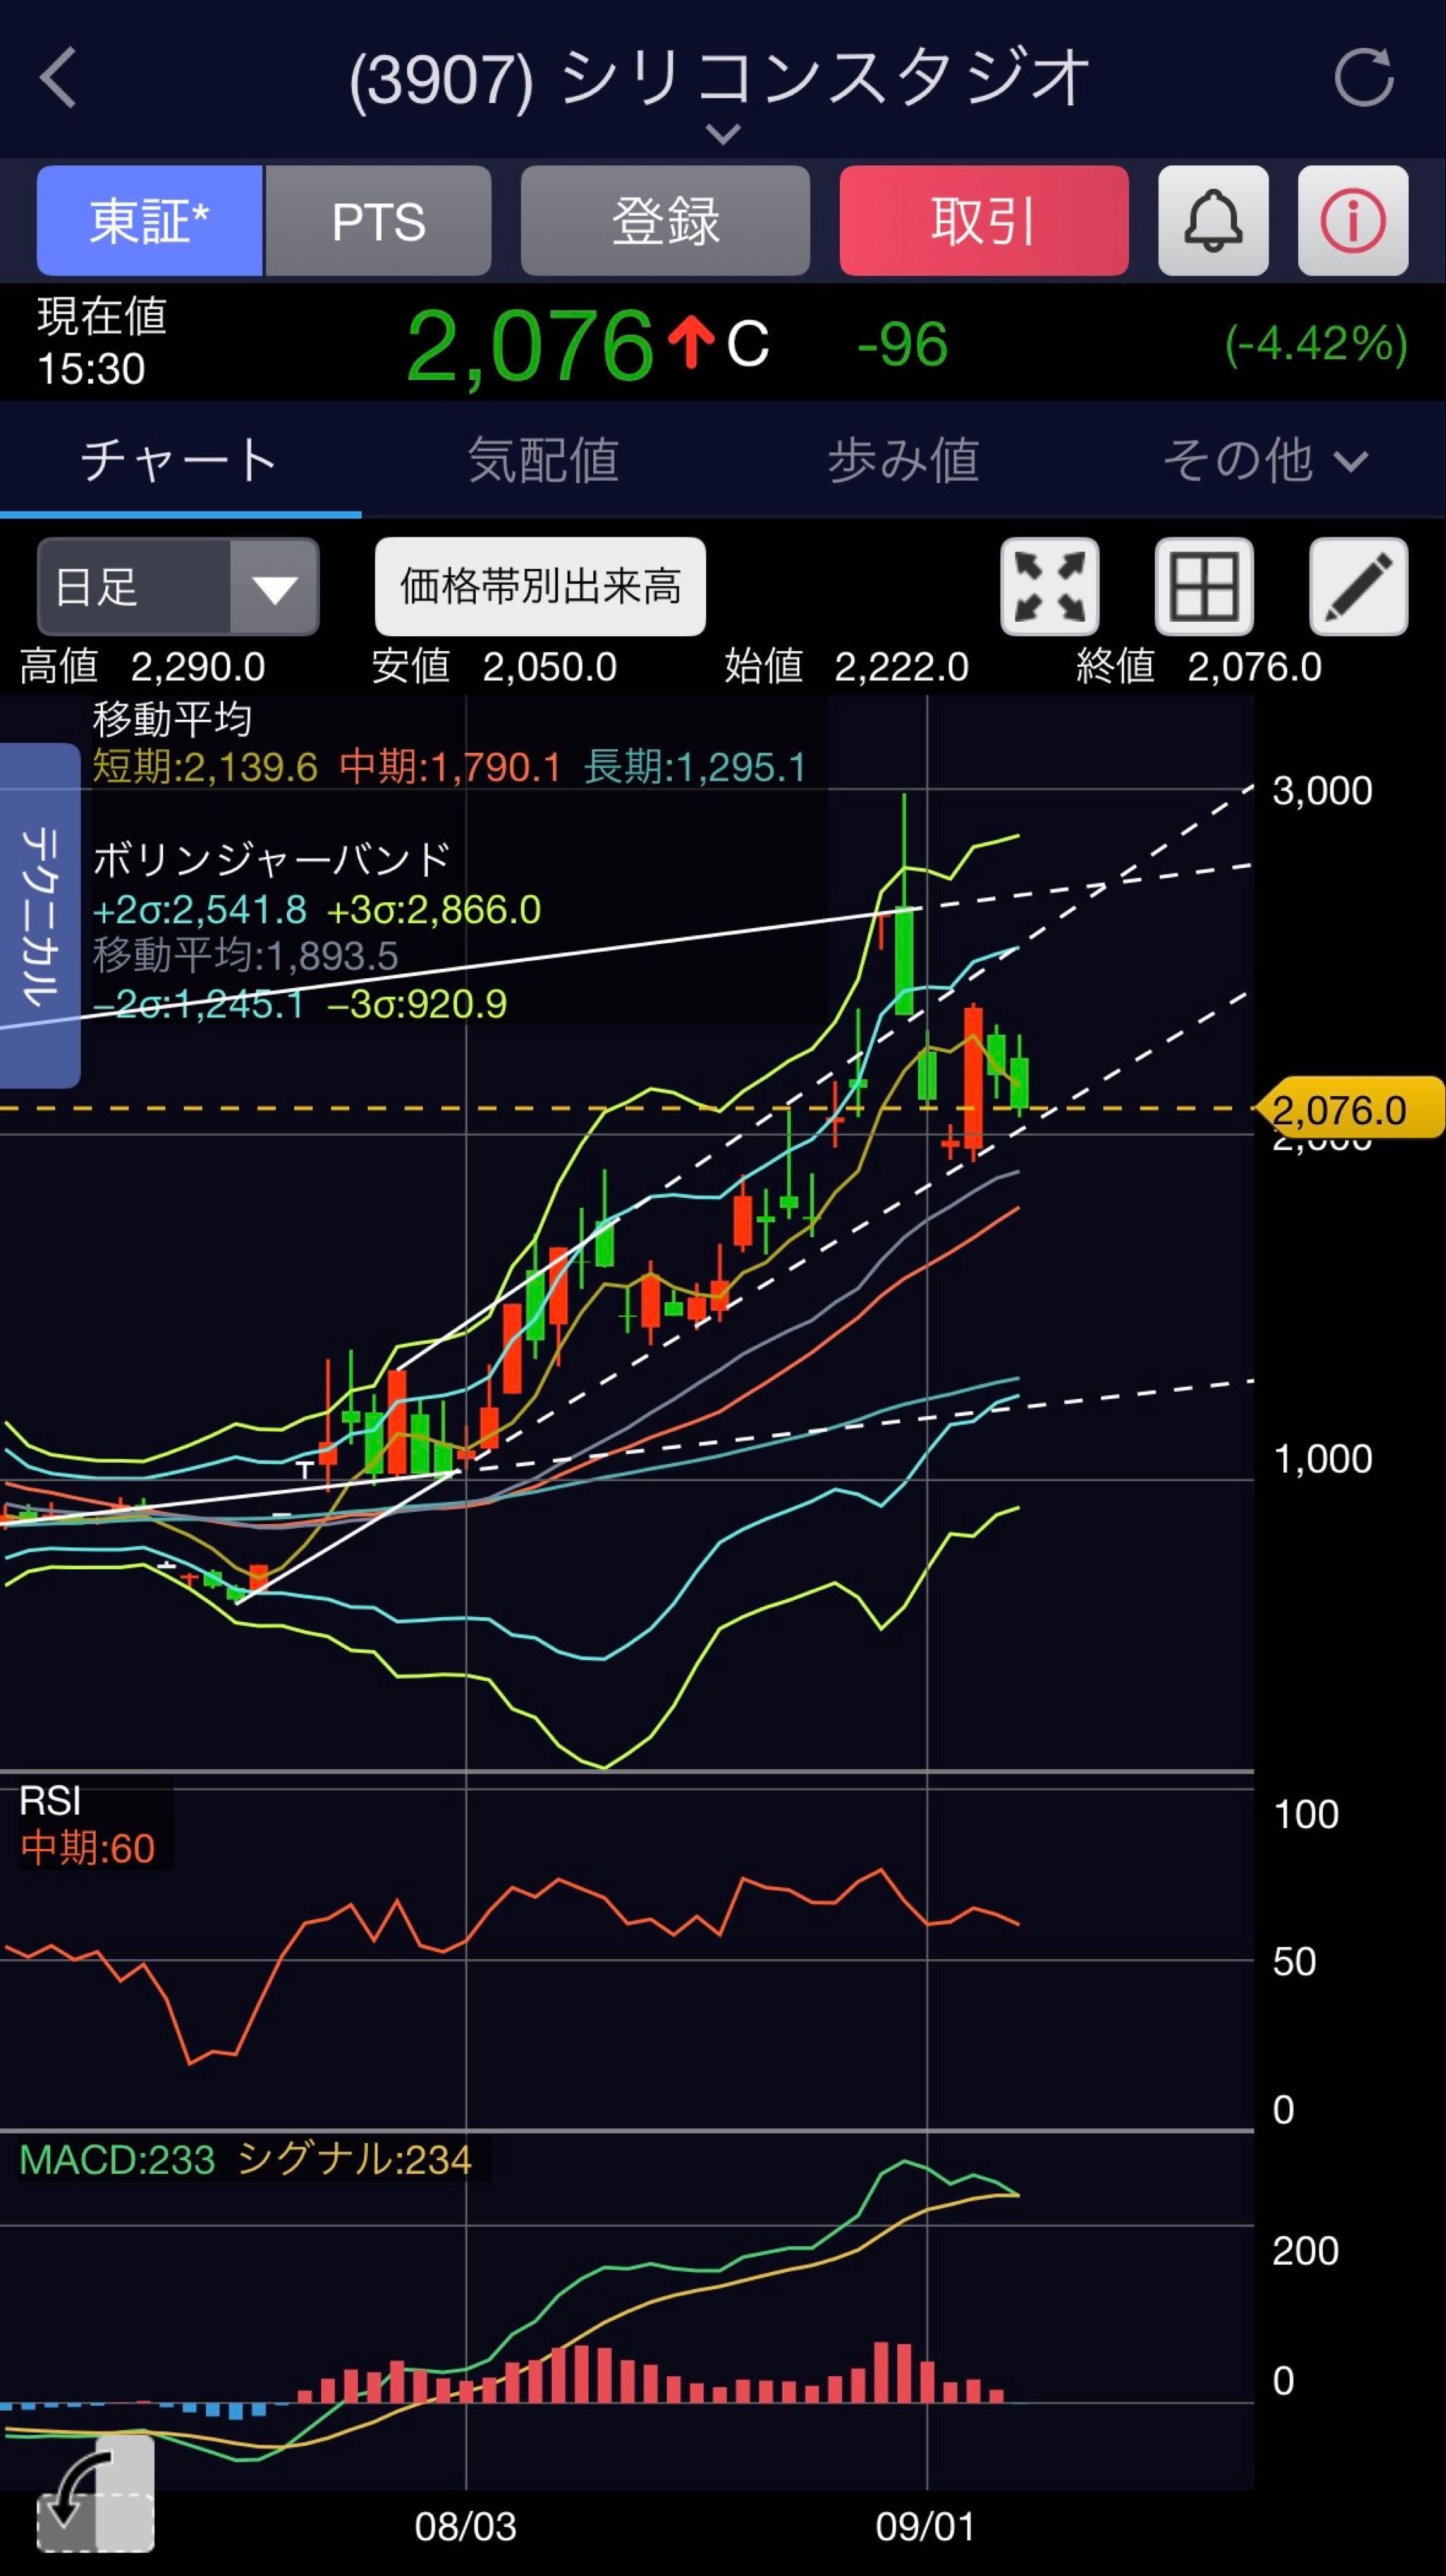Switch to PTS market
The width and height of the screenshot is (1446, 2576).
[378, 220]
